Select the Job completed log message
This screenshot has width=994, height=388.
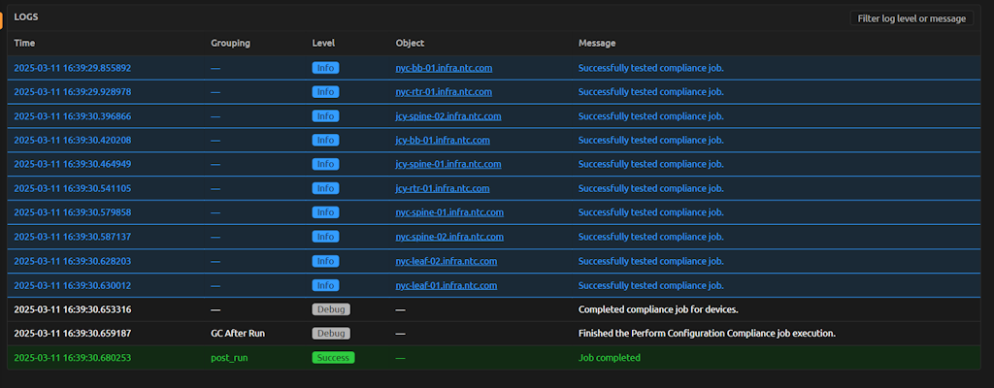609,358
